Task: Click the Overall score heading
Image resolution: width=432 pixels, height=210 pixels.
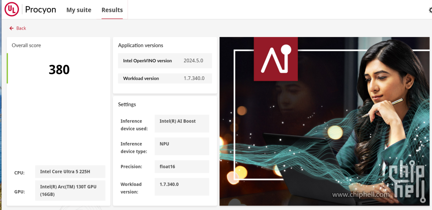Action: (26, 45)
